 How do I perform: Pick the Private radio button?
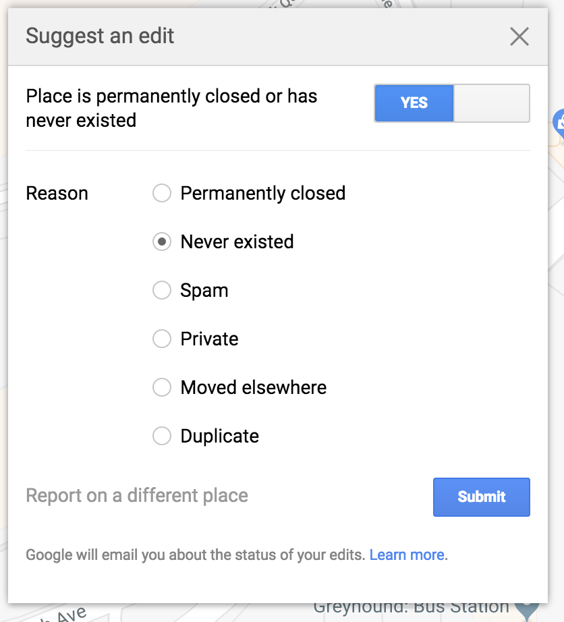pos(162,339)
